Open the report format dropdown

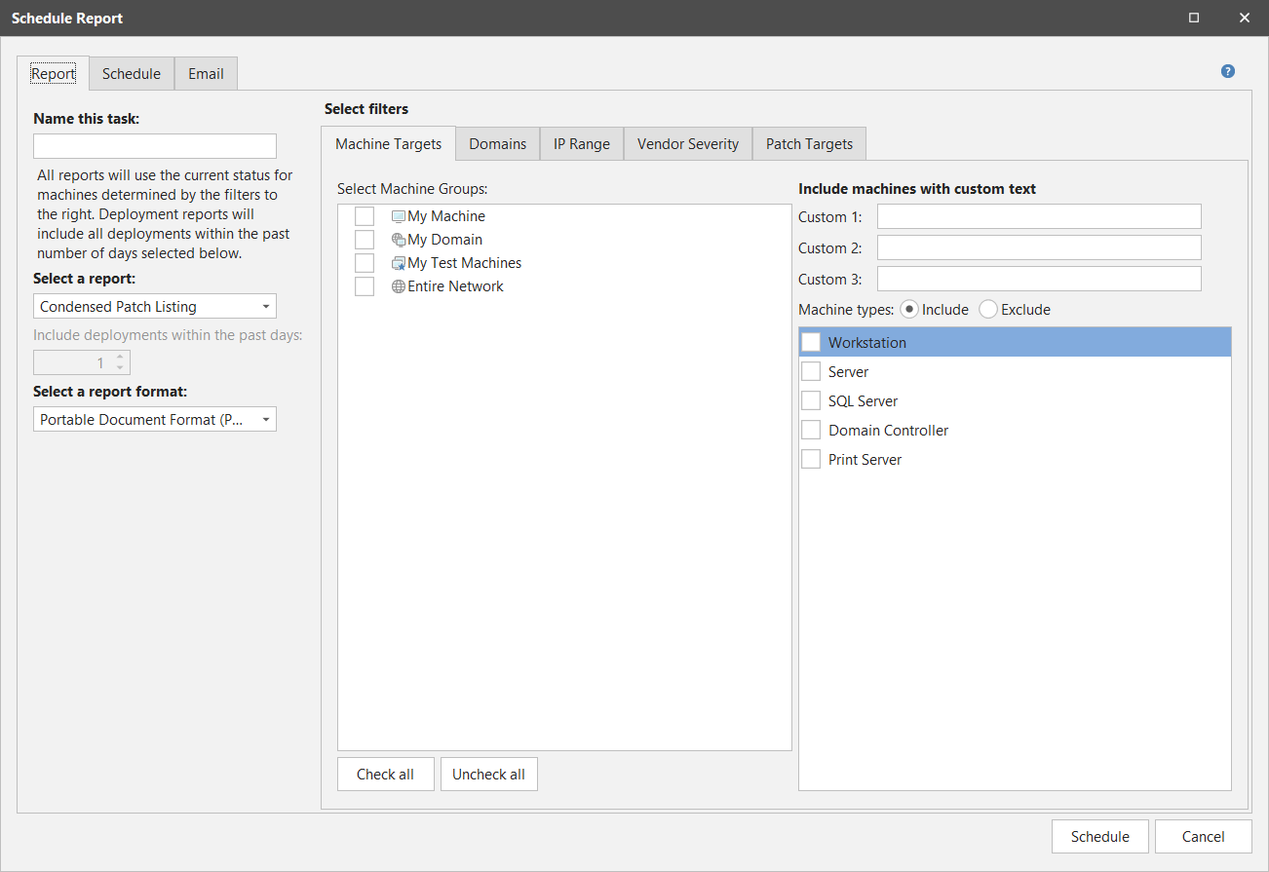point(155,419)
